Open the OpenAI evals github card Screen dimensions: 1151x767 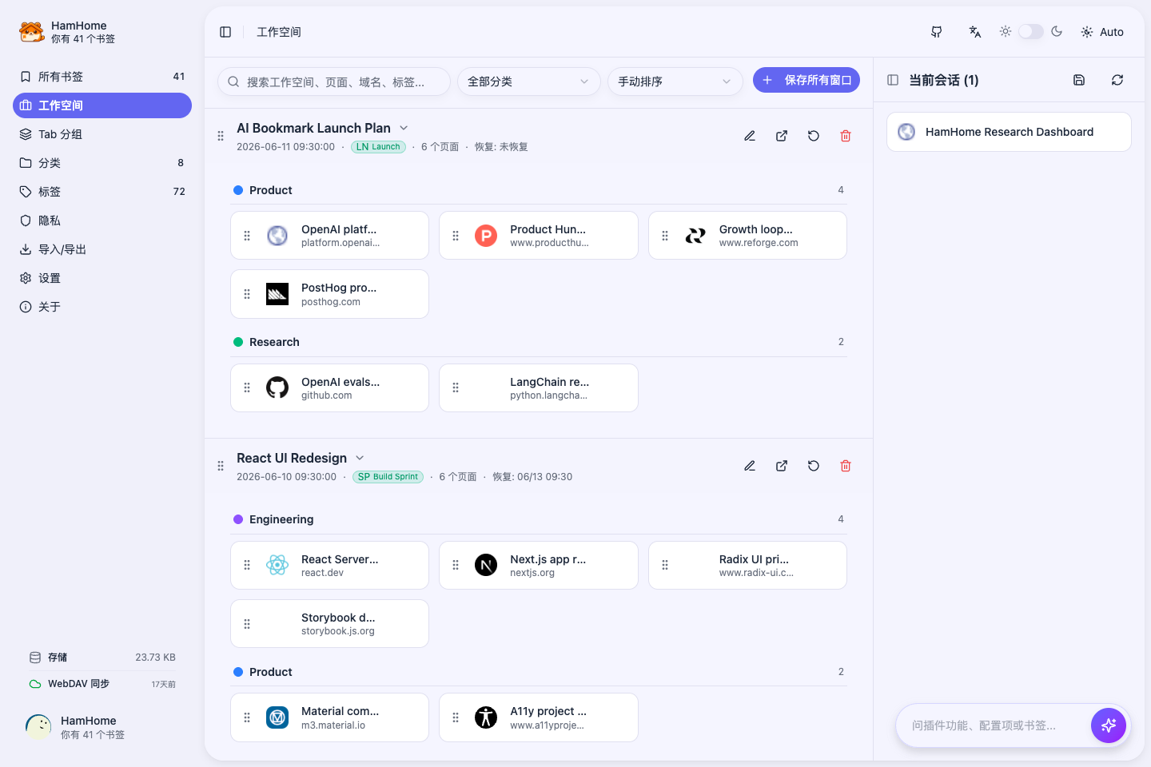point(329,388)
